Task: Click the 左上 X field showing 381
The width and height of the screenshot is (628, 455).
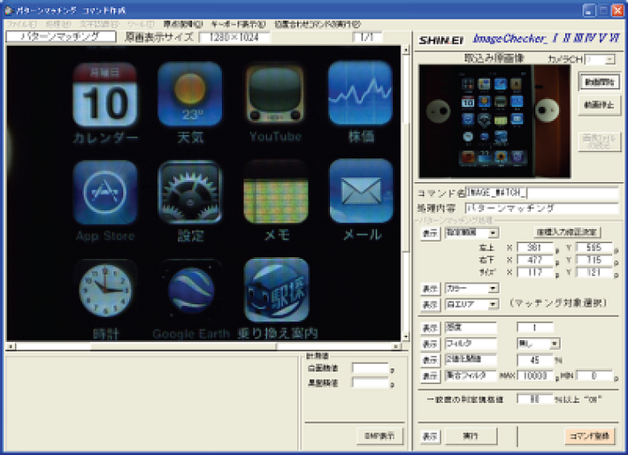Action: pyautogui.click(x=534, y=247)
